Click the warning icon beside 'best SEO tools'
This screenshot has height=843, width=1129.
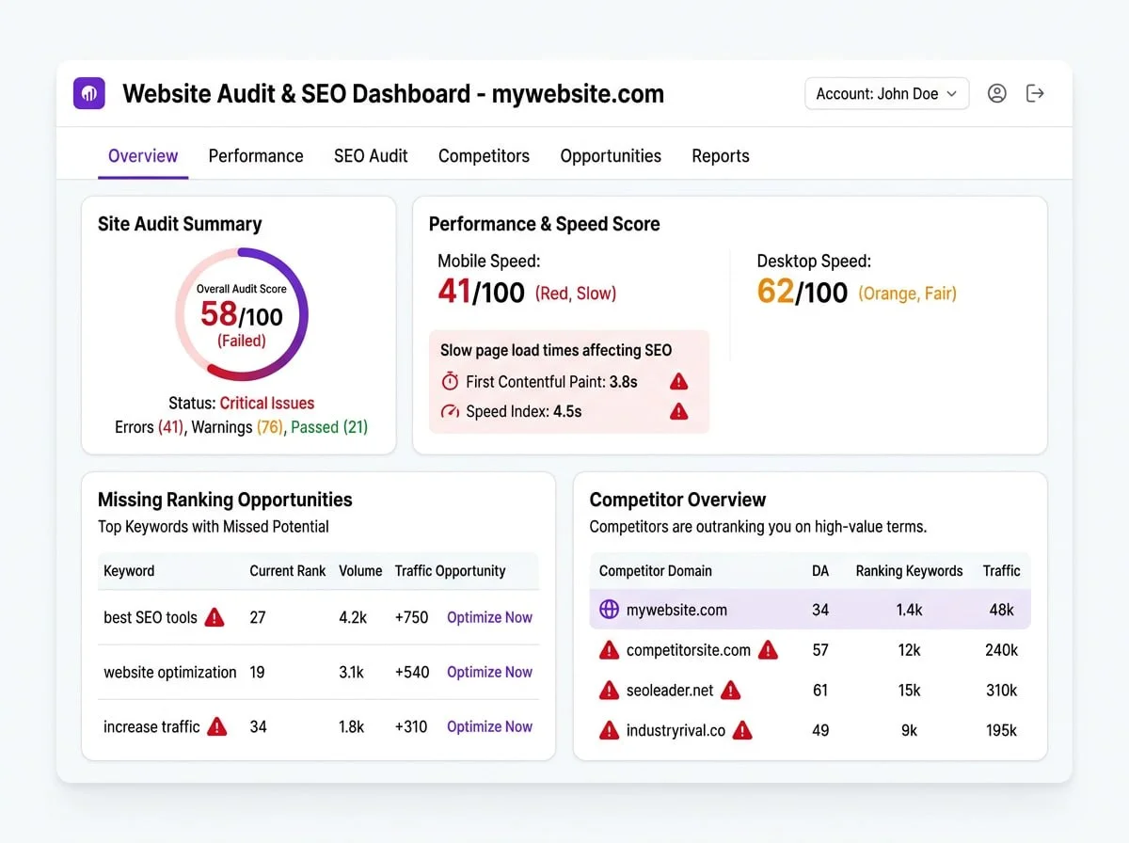point(215,617)
